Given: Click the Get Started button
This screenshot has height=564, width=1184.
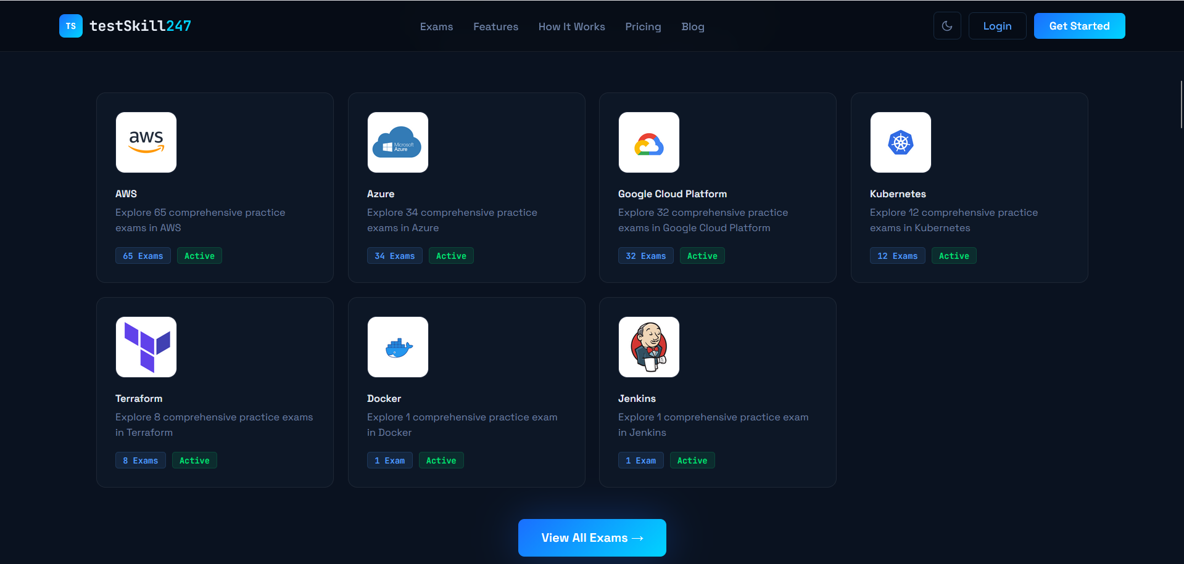Looking at the screenshot, I should [x=1078, y=25].
